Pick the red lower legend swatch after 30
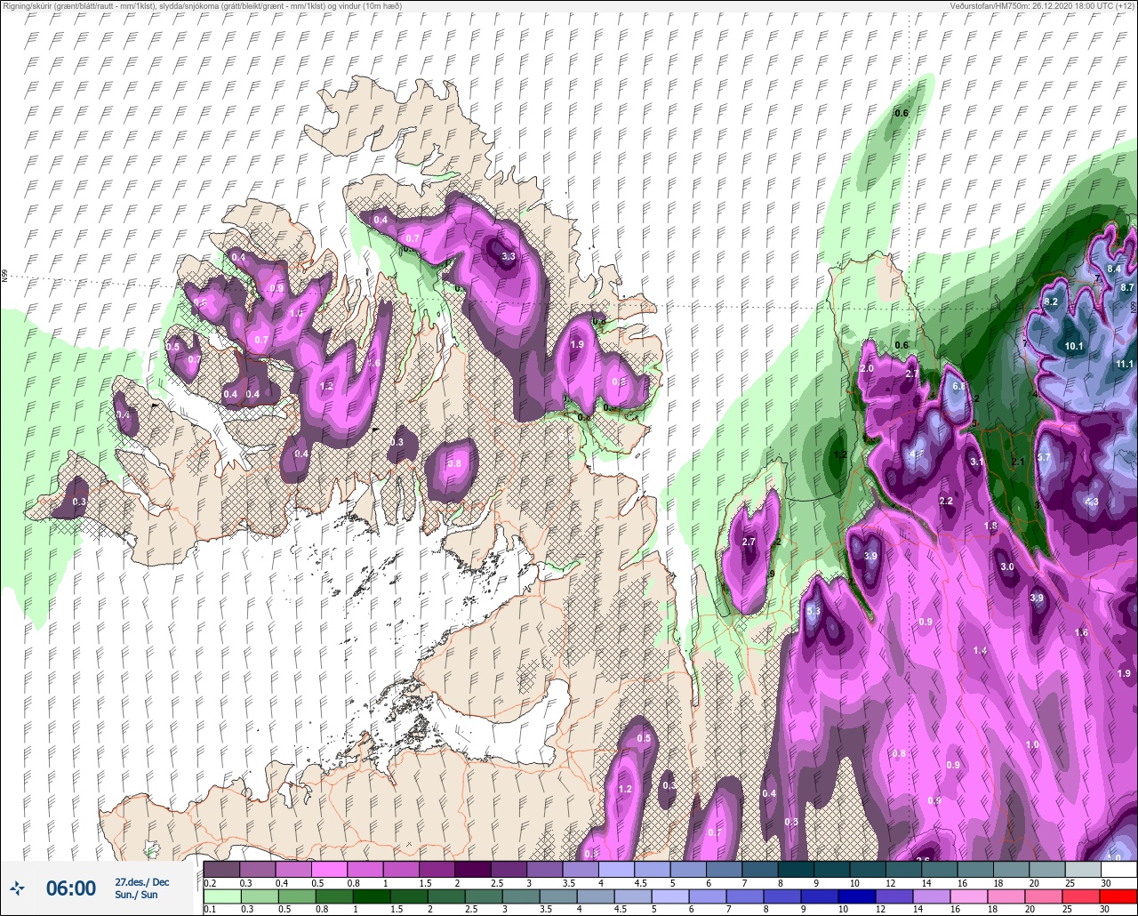Viewport: 1138px width, 916px height. (1118, 896)
